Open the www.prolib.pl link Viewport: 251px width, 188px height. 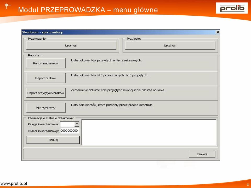(x=14, y=183)
